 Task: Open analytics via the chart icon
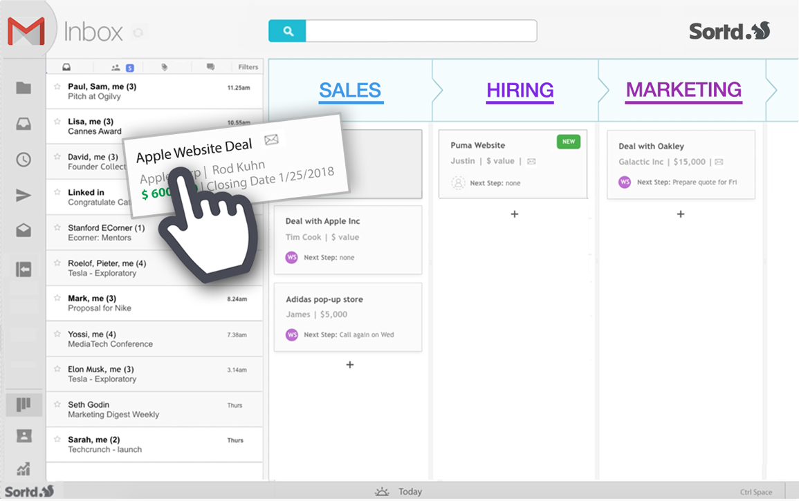click(x=24, y=469)
